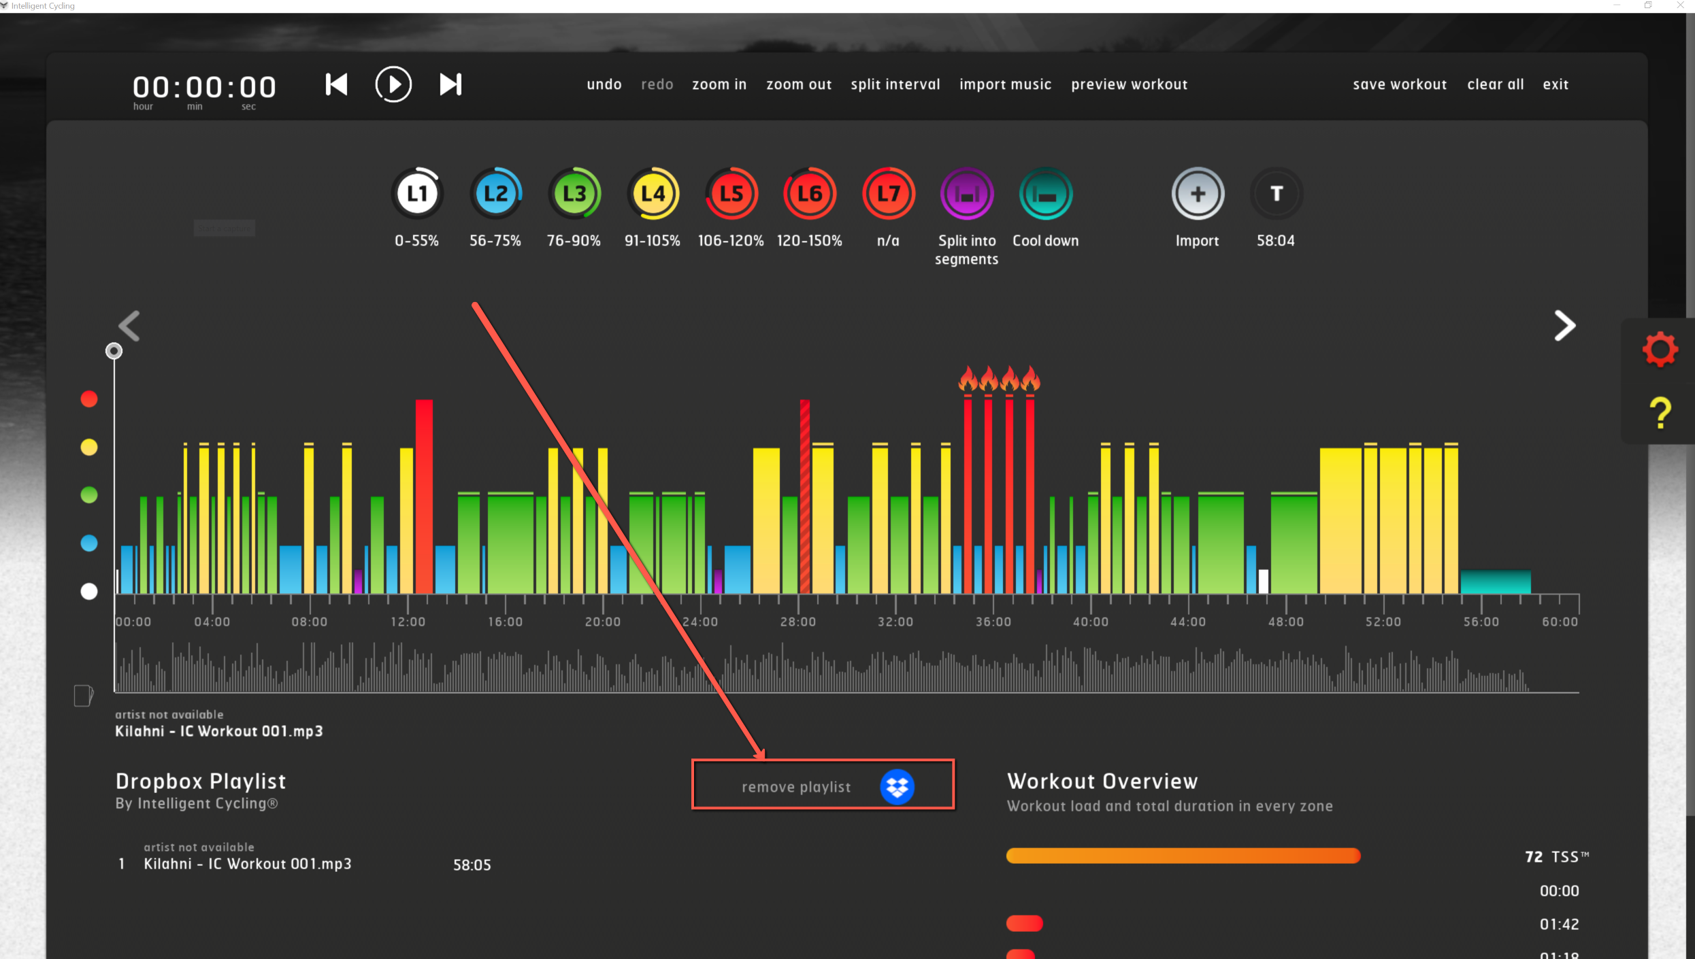
Task: Open help via yellow question mark
Action: tap(1660, 413)
